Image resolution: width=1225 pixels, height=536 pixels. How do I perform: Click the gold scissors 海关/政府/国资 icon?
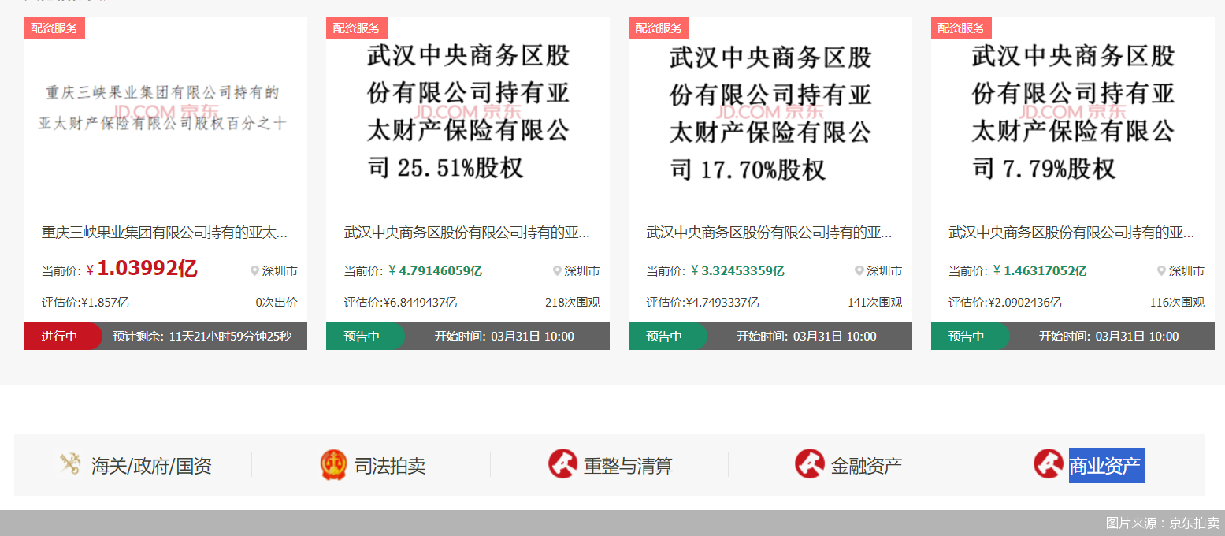[x=69, y=464]
